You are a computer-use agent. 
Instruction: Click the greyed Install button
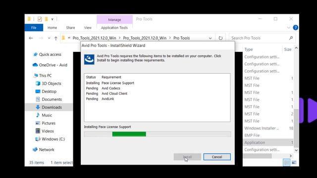coord(187,157)
